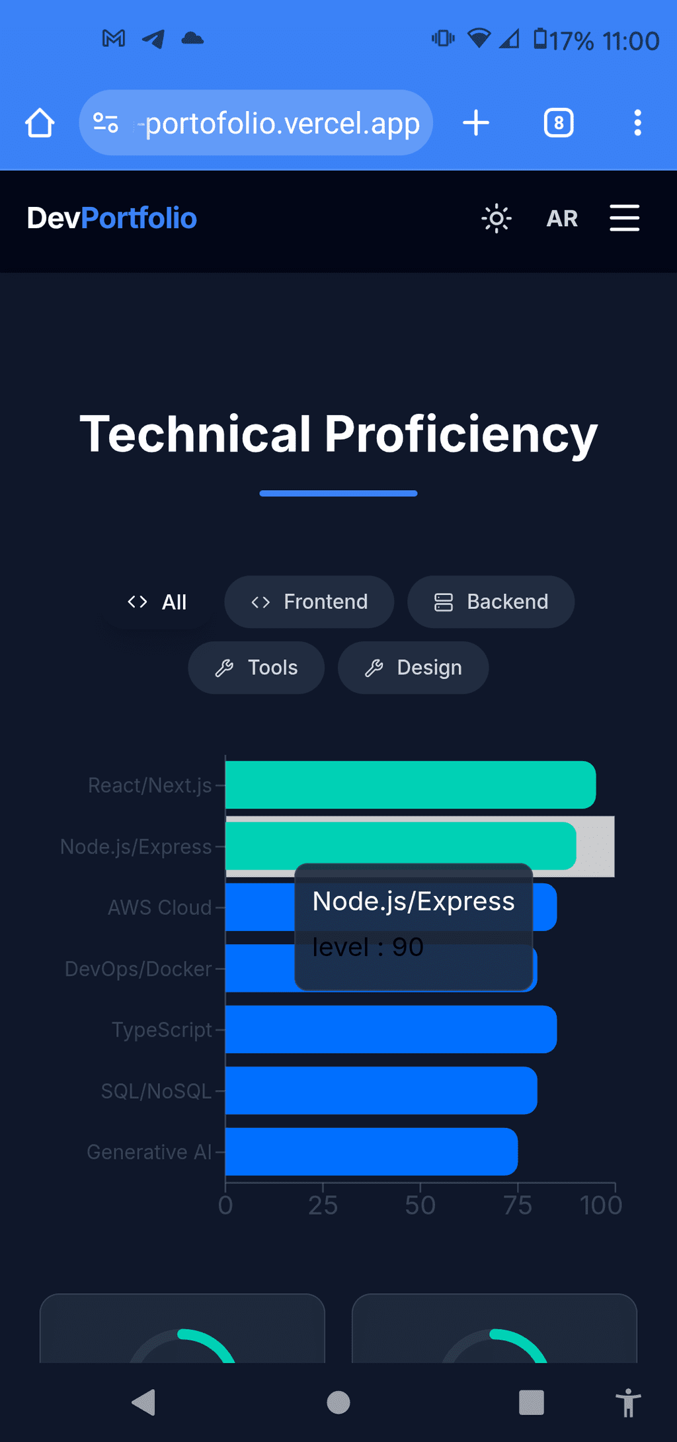
Task: Click the DevPortfolio logo link
Action: (112, 218)
